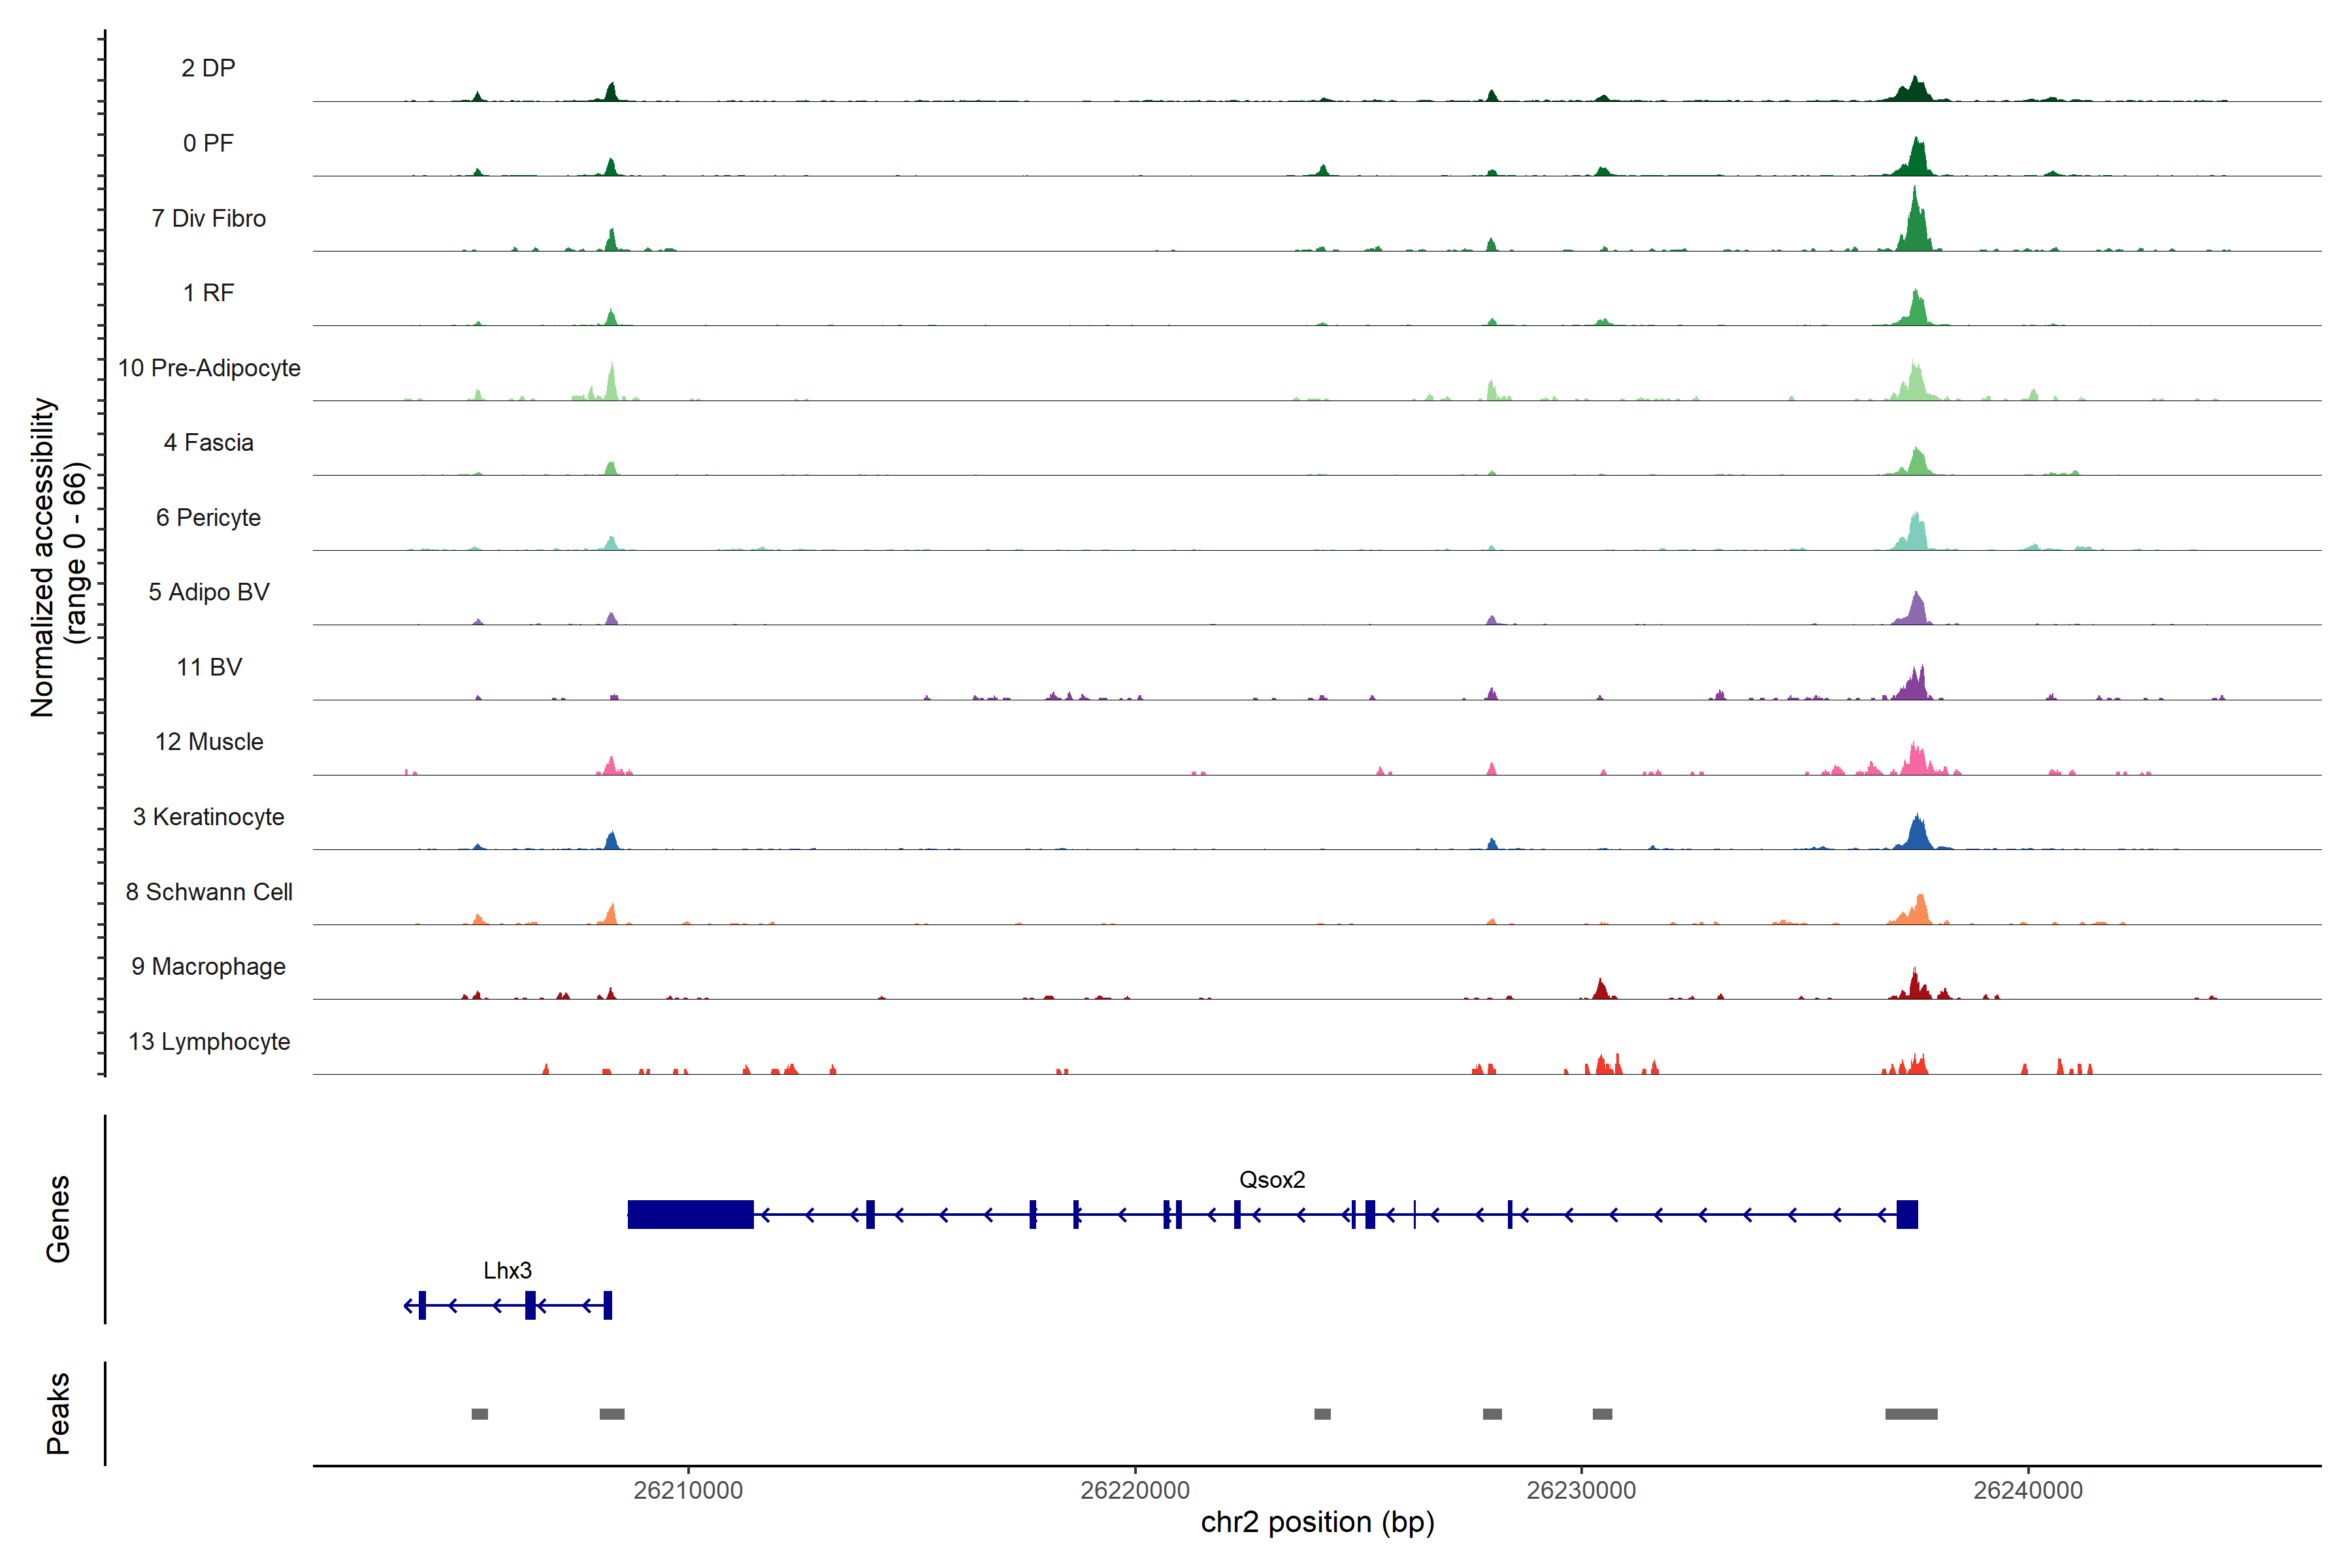
Task: Click the 3 Keratinocyte track label
Action: [208, 817]
